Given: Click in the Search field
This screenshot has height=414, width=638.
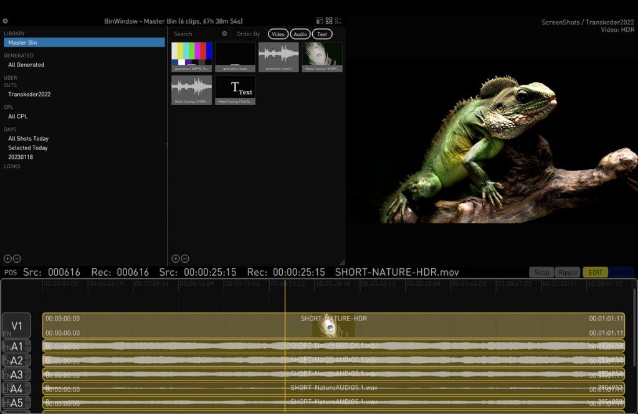Looking at the screenshot, I should pyautogui.click(x=196, y=34).
